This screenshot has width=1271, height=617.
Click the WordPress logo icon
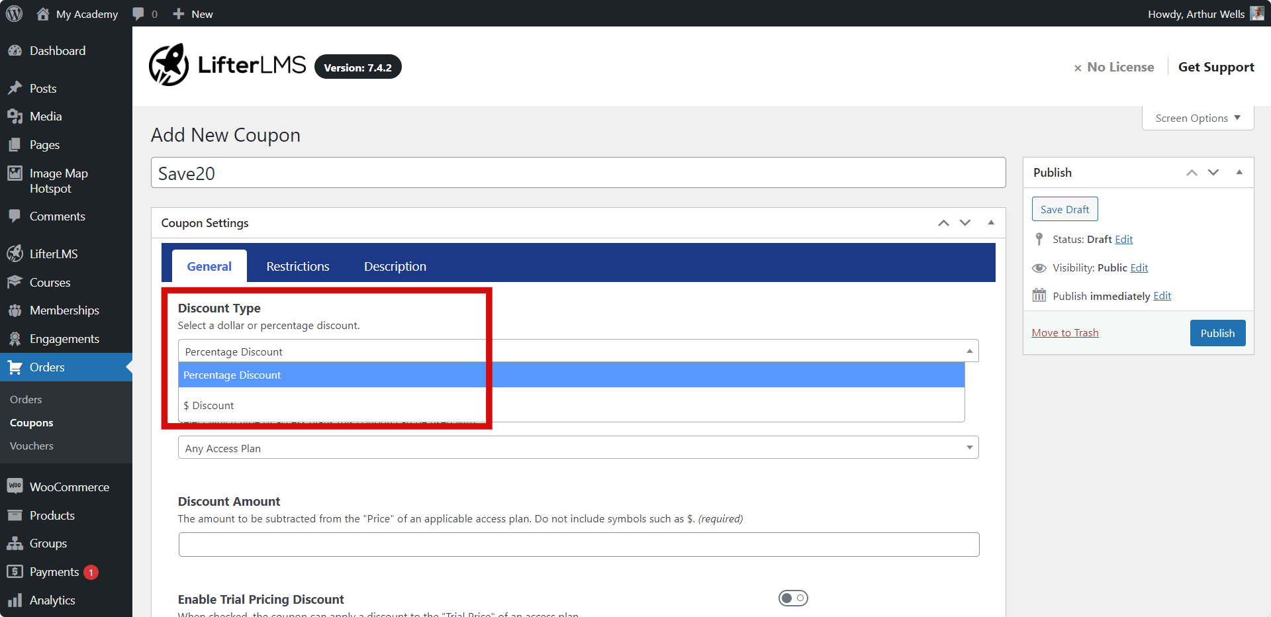point(14,14)
